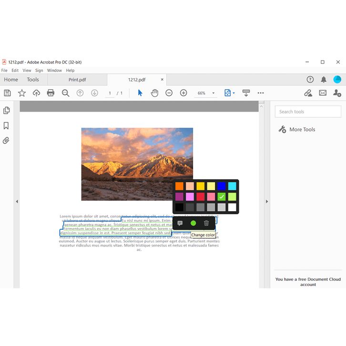Add a note with the comment icon

pyautogui.click(x=180, y=223)
